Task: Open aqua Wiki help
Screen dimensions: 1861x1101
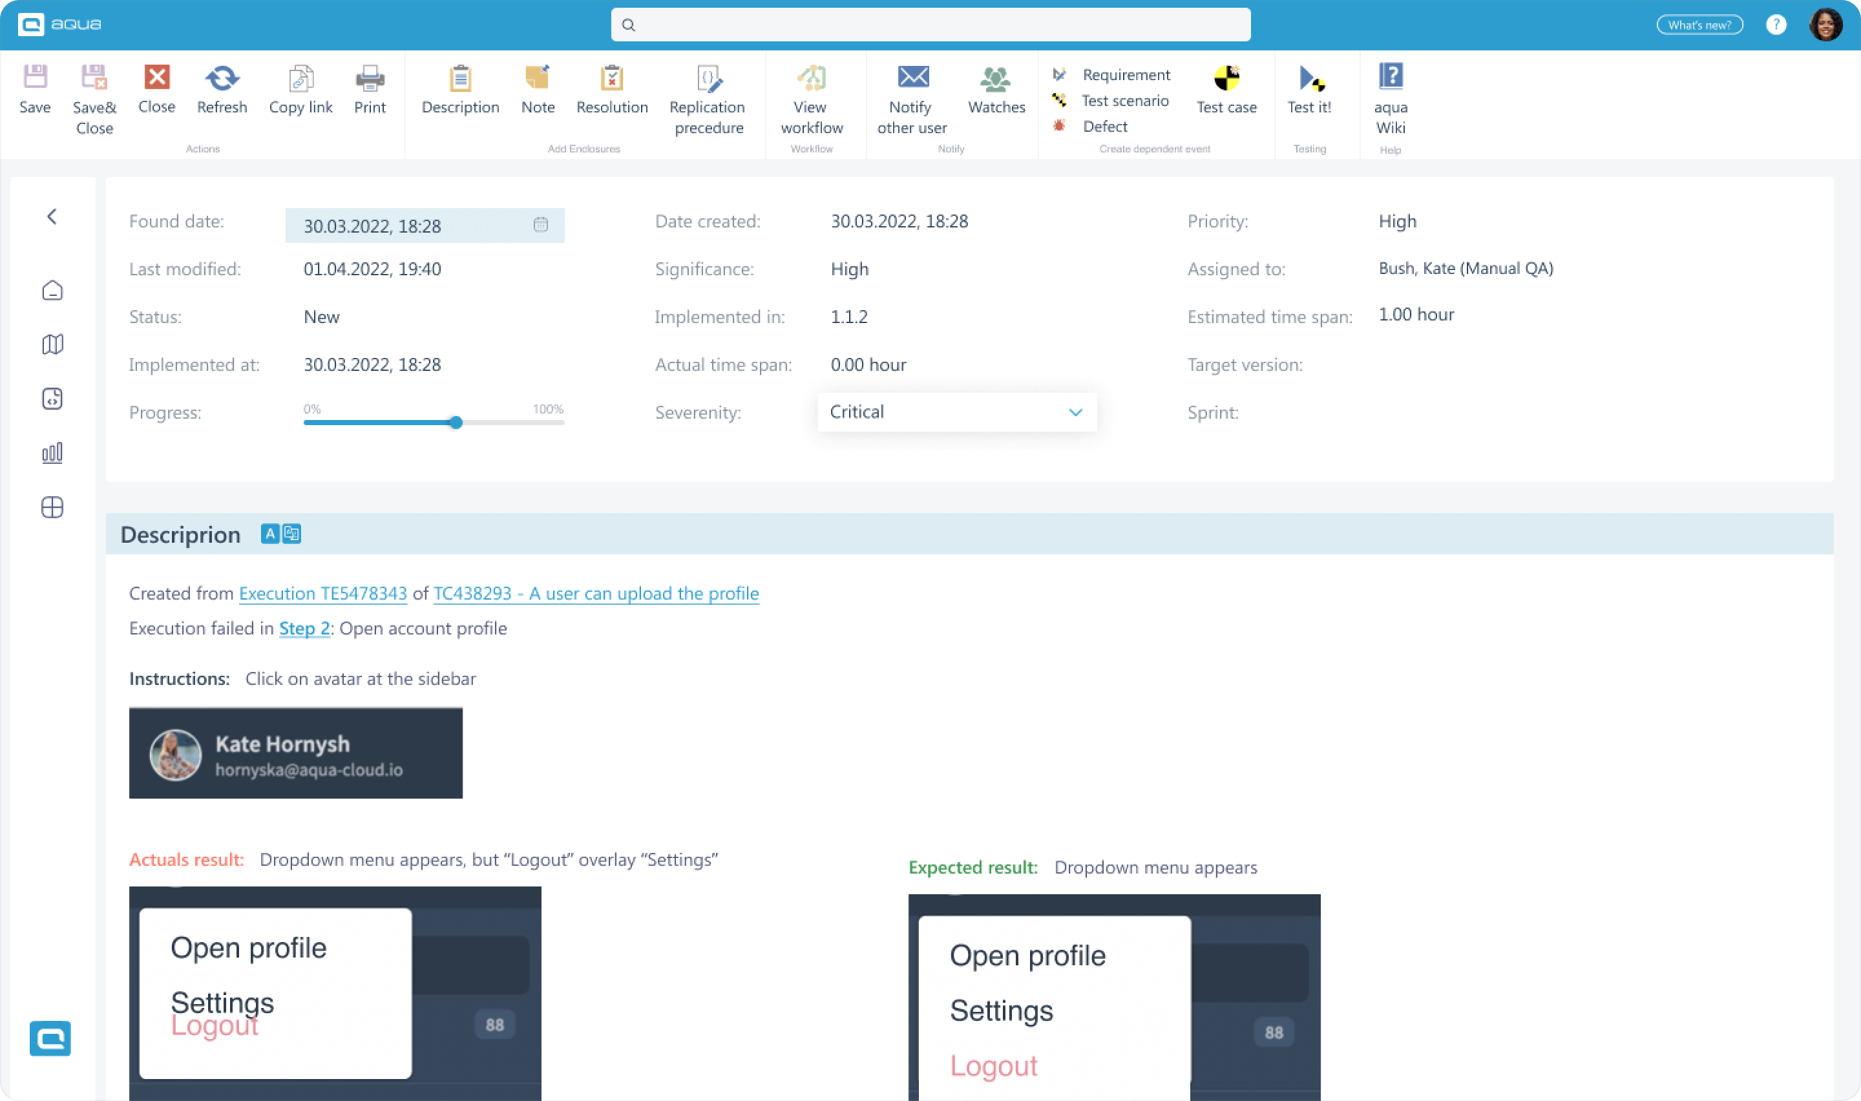Action: point(1391,76)
